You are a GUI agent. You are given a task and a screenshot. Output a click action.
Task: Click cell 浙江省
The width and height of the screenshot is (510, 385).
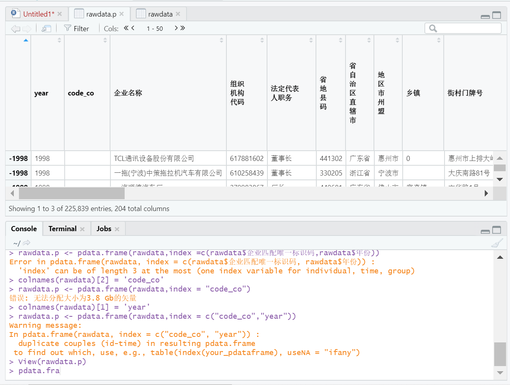pos(360,173)
